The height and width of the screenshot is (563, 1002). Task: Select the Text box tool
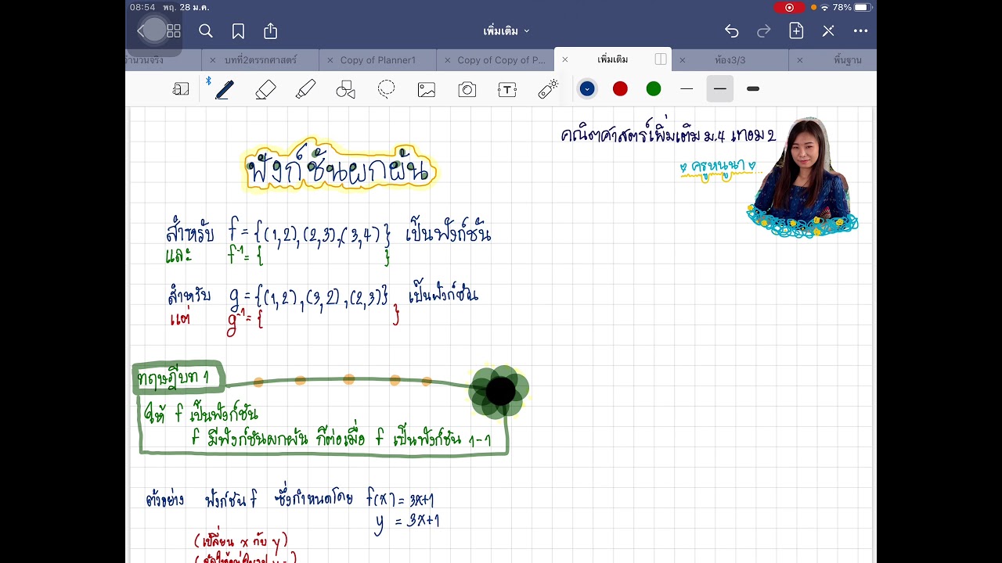(507, 89)
